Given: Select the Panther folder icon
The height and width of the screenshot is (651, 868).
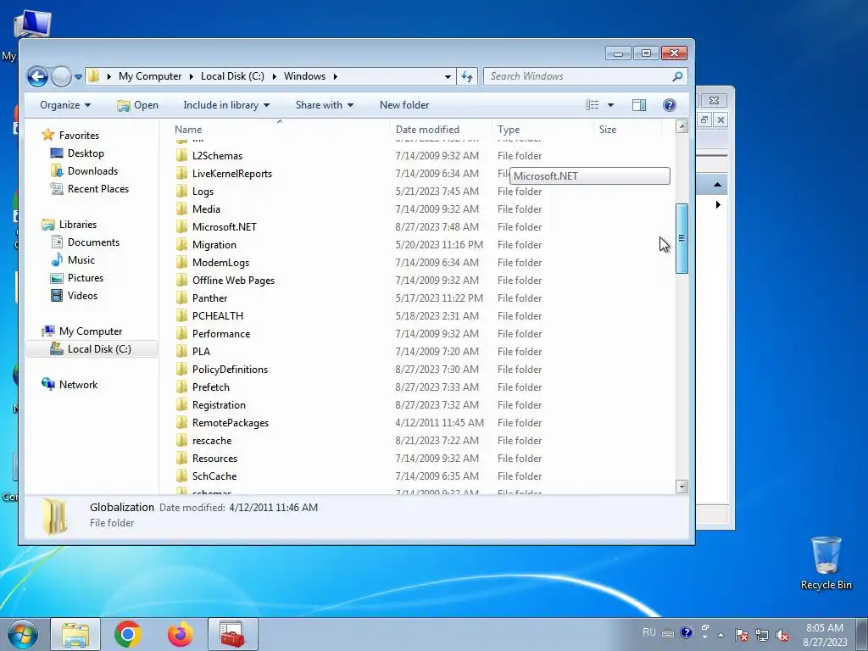Looking at the screenshot, I should [181, 298].
